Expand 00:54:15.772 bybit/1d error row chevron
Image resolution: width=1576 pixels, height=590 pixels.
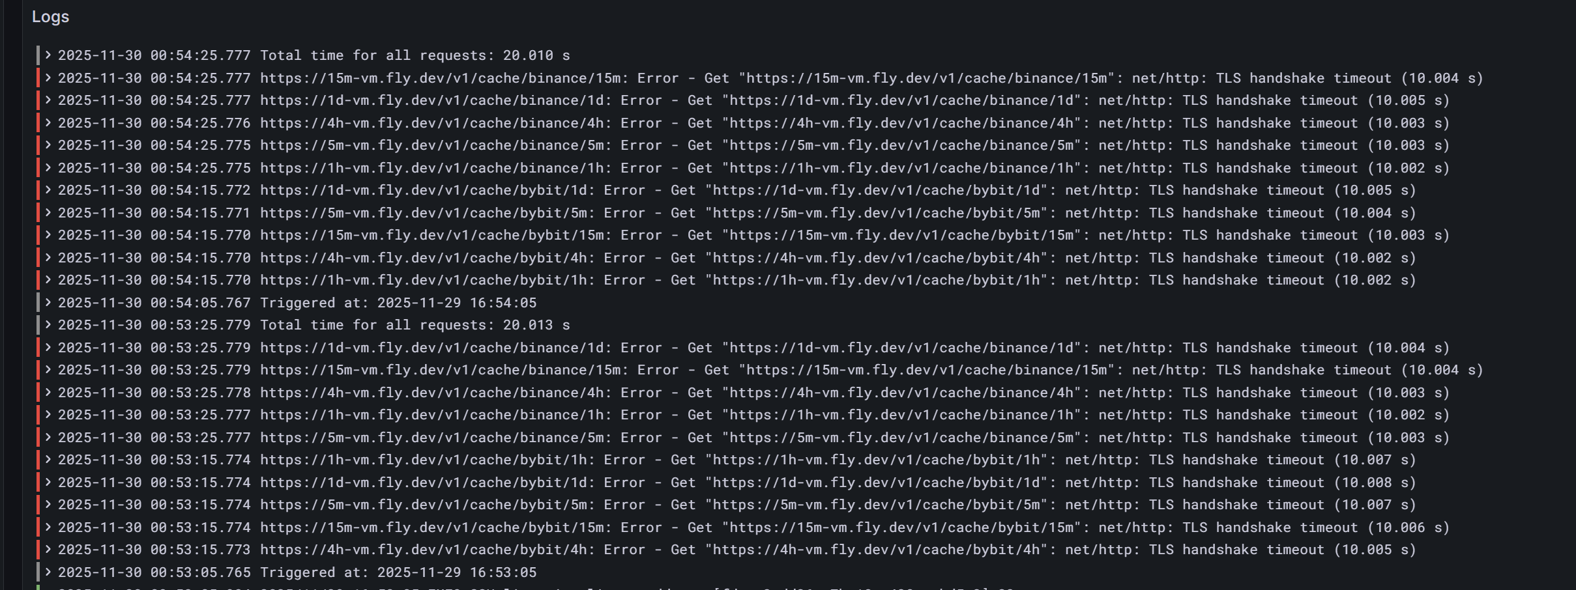48,190
